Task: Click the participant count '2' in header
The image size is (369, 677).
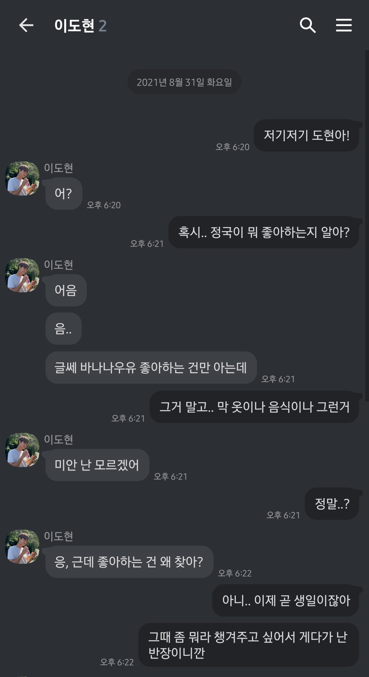Action: [x=102, y=26]
